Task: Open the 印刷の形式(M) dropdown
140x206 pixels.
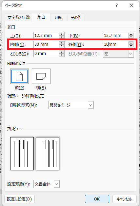Action: click(x=71, y=105)
